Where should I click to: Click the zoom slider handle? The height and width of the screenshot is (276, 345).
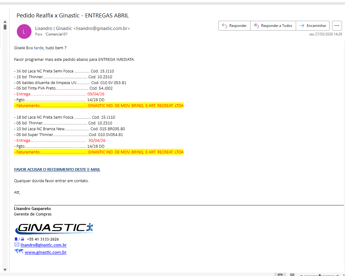pyautogui.click(x=319, y=275)
